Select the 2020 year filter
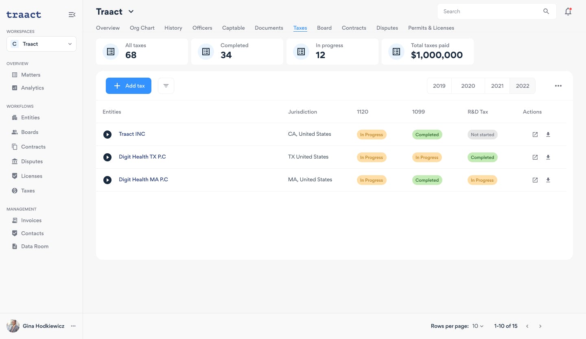This screenshot has width=586, height=339. click(x=468, y=86)
